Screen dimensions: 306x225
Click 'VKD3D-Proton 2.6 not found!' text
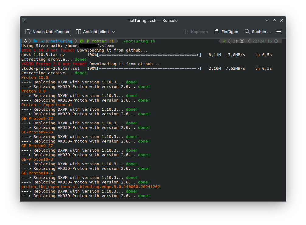point(54,64)
